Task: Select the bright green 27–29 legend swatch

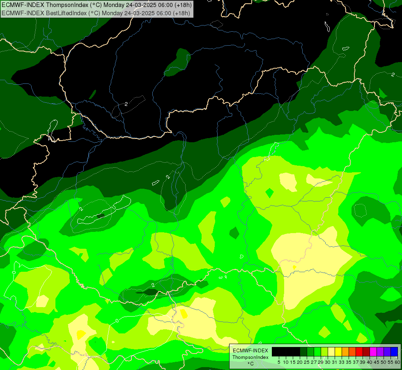Action: coord(317,351)
